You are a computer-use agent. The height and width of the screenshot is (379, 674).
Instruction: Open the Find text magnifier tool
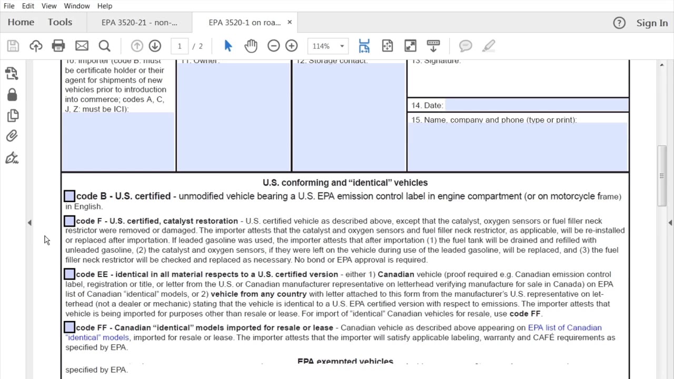click(x=104, y=46)
